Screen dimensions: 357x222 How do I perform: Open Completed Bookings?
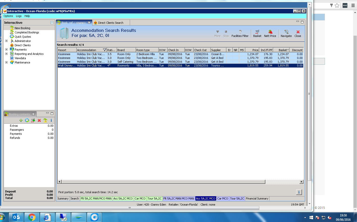click(27, 32)
